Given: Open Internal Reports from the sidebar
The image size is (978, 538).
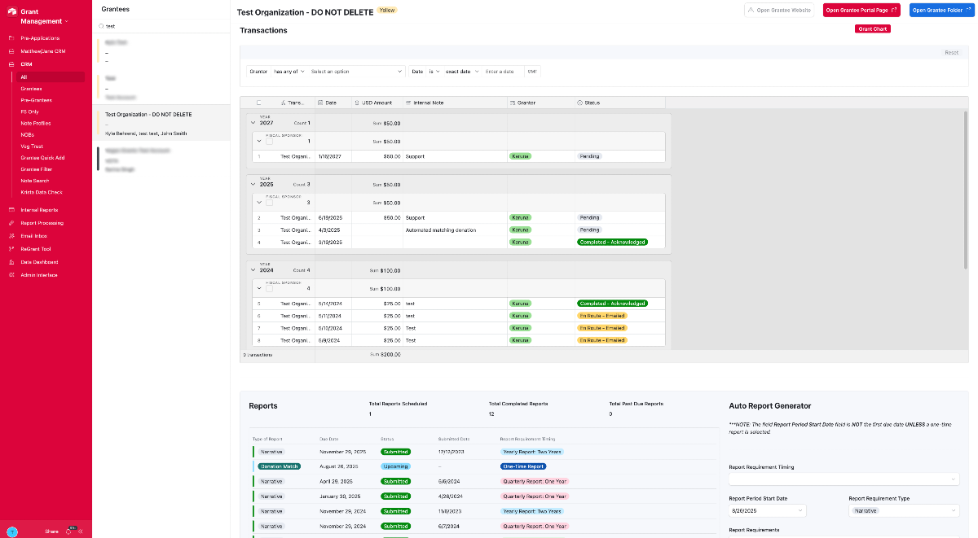Looking at the screenshot, I should (x=39, y=210).
